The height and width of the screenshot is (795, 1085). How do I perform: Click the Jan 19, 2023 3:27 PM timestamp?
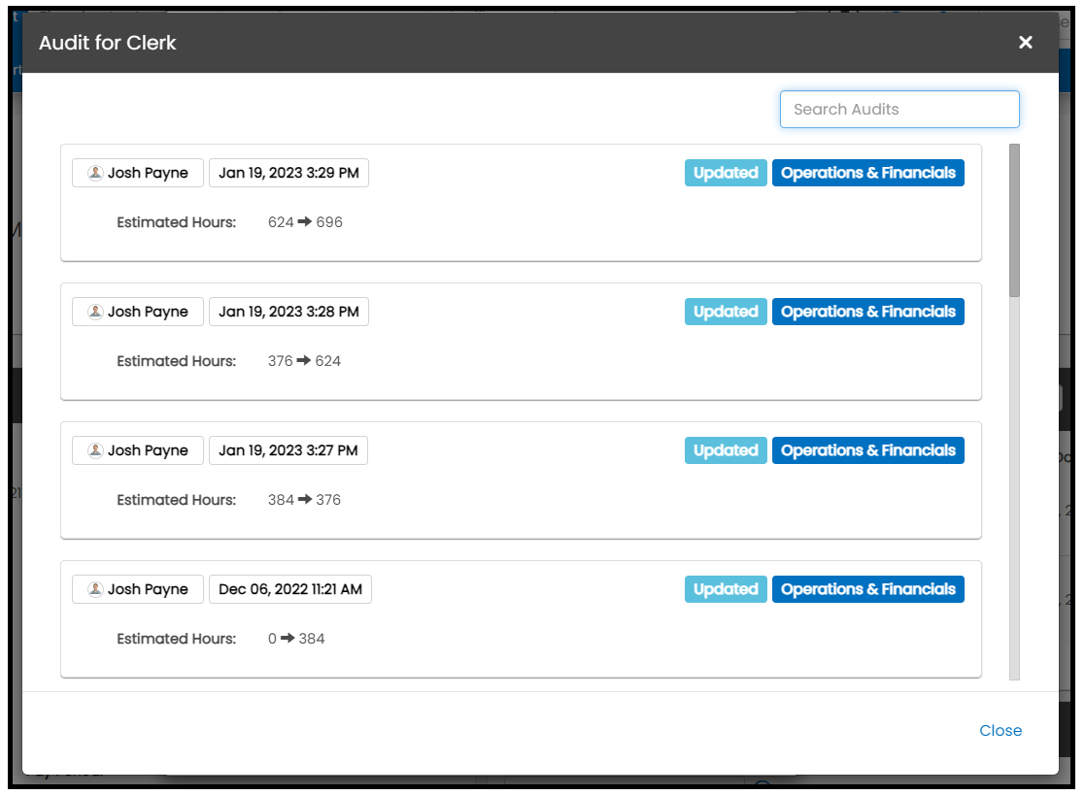[288, 450]
